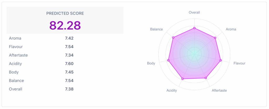
Task: Click the 82.28 predicted score value
Action: click(65, 25)
